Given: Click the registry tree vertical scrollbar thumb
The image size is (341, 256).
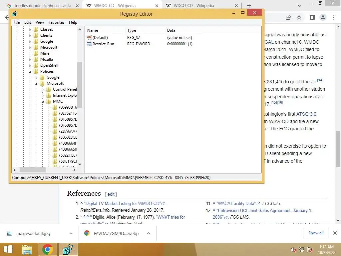Looking at the screenshot, I should click(x=80, y=84).
